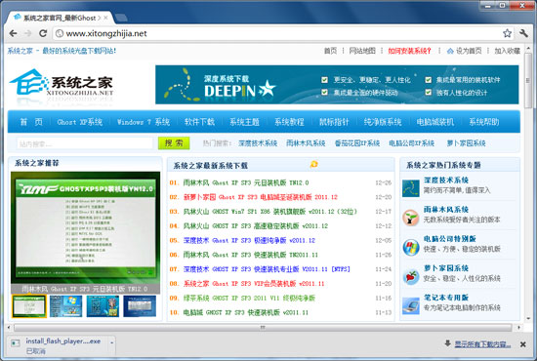Click the top 网站地图 link
Screen dimensions: 537x361
click(362, 51)
